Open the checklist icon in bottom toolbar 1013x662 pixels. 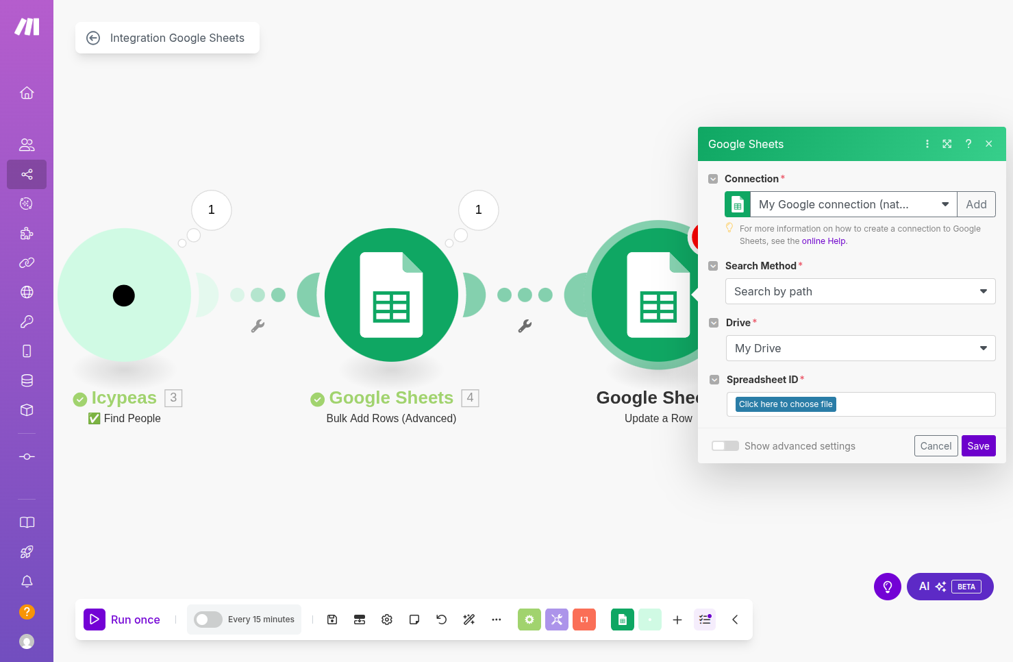click(x=705, y=620)
